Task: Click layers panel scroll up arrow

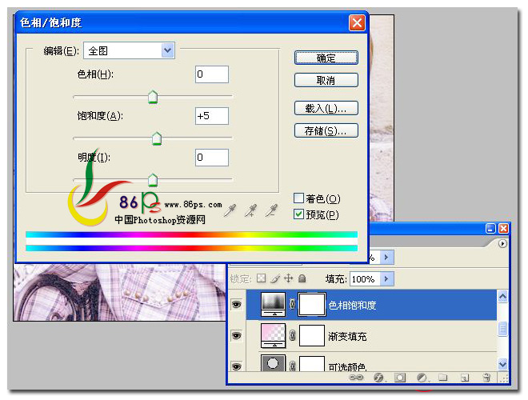Action: [x=502, y=297]
